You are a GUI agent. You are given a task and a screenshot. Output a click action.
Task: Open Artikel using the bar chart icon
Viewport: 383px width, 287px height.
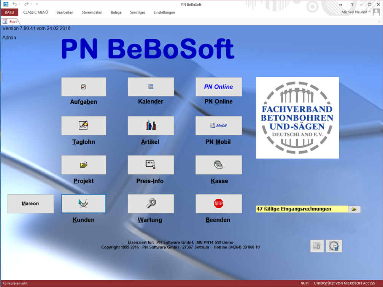tap(151, 125)
